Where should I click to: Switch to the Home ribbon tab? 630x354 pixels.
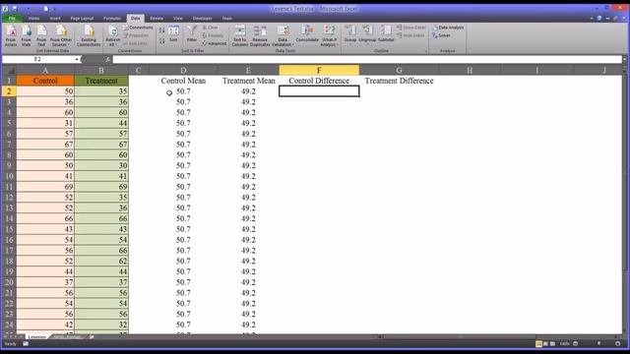pyautogui.click(x=33, y=18)
